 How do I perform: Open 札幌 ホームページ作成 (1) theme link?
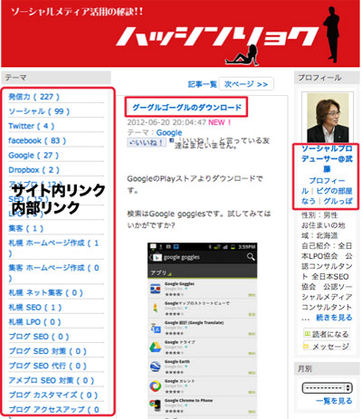(x=53, y=248)
